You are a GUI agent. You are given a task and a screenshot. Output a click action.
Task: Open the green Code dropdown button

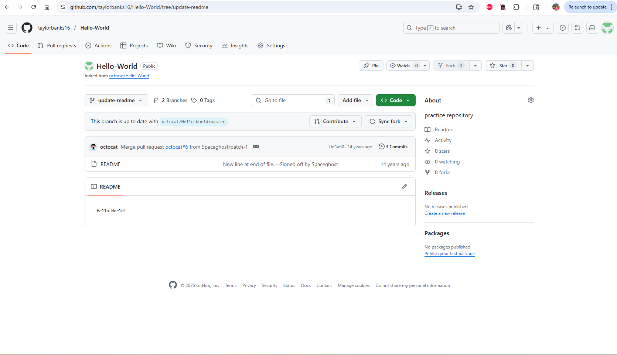coord(396,100)
